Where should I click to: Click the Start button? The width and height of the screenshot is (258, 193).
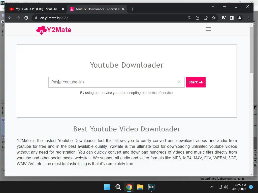click(x=196, y=82)
